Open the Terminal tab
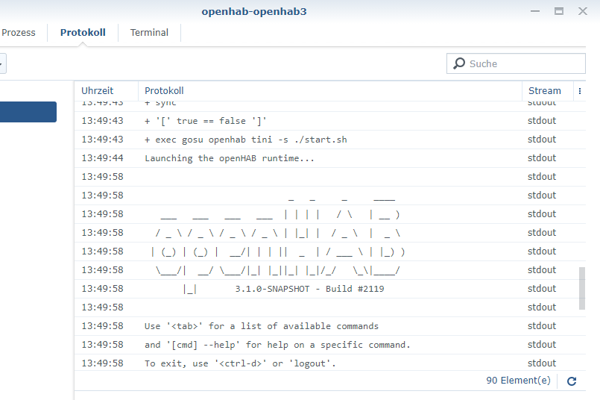 click(x=149, y=33)
